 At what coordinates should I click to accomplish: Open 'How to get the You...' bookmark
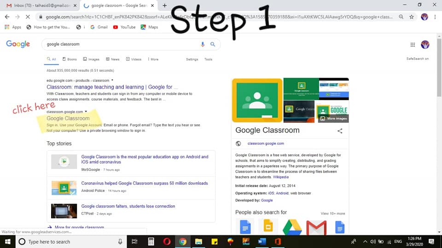[x=48, y=27]
